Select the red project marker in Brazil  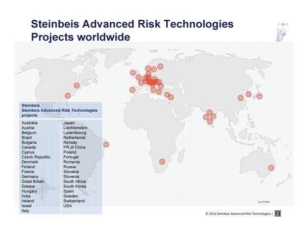click(106, 144)
